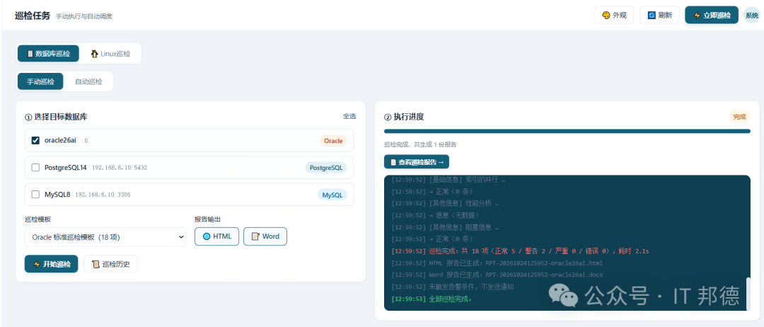This screenshot has width=764, height=327.
Task: Click the 未触发告警条件 log line
Action: 452,287
